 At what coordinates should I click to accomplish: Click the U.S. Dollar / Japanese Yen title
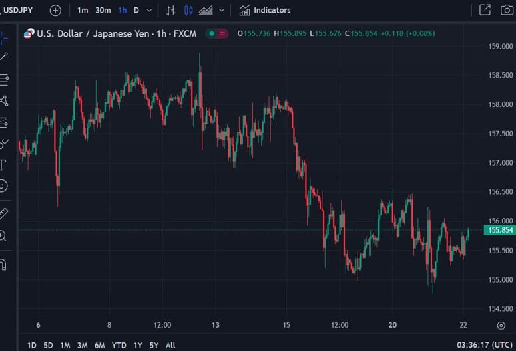117,33
